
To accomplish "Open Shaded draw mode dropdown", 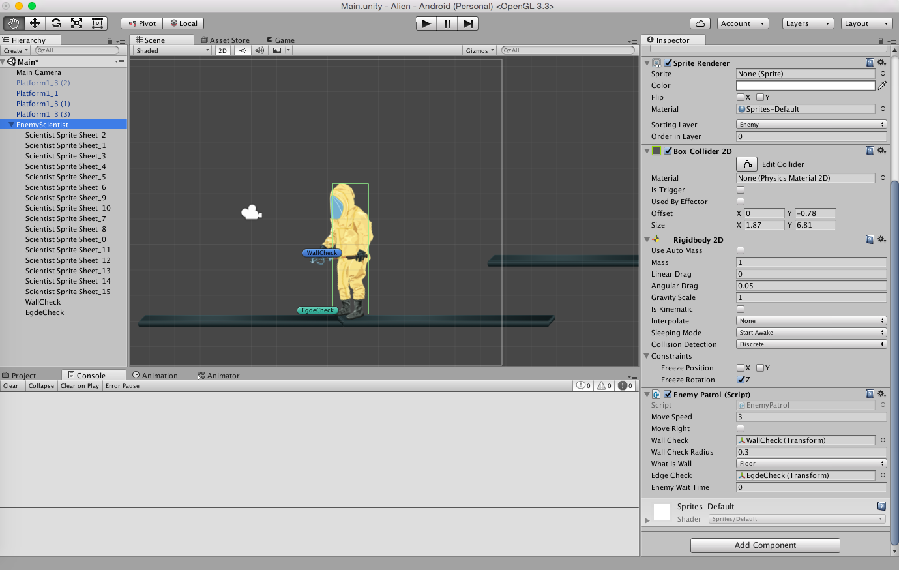I will coord(173,50).
